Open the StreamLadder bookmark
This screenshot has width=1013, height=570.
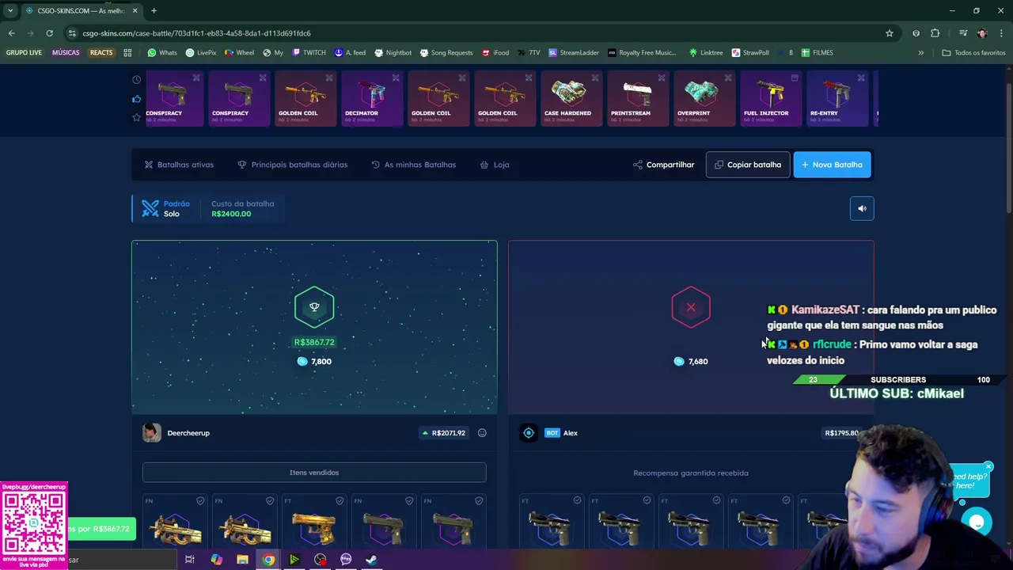(574, 52)
